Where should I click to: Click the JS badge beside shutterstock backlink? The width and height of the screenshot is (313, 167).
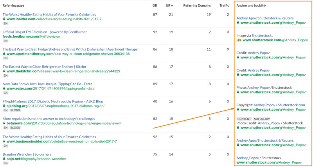point(239,40)
